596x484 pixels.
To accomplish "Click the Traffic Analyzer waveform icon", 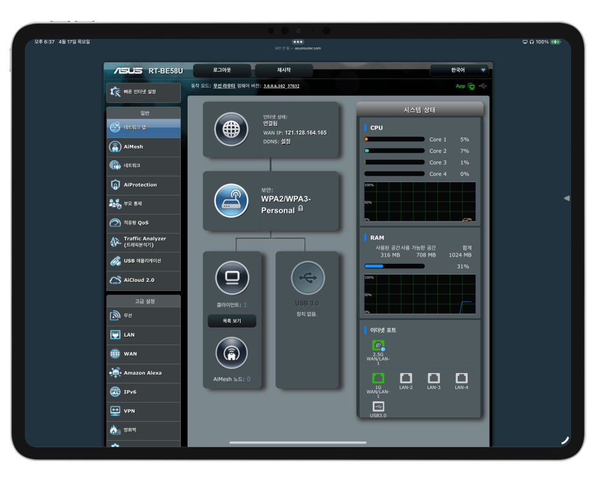I will click(115, 242).
